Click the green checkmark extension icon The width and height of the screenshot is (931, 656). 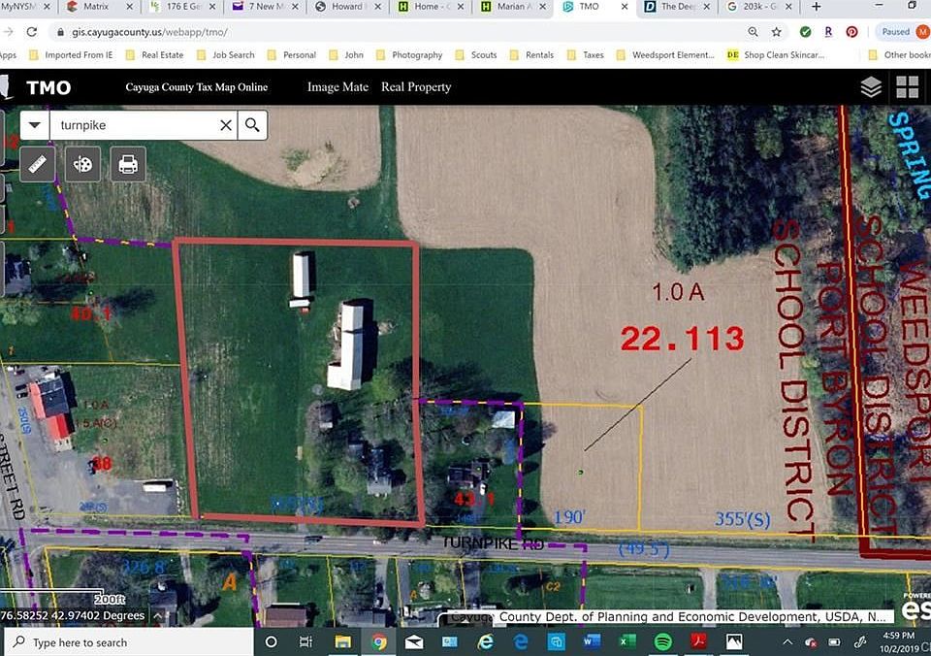(x=805, y=32)
